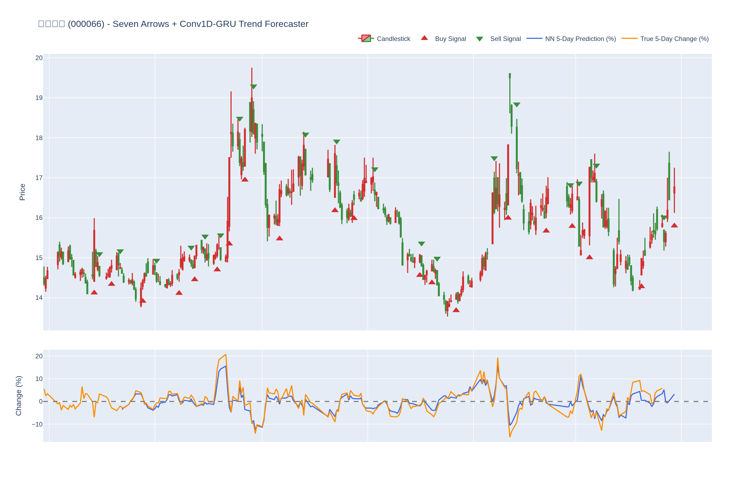Click the blue NN 5-Day Prediction line swatch
Screen dimensions: 755x485
(x=534, y=39)
